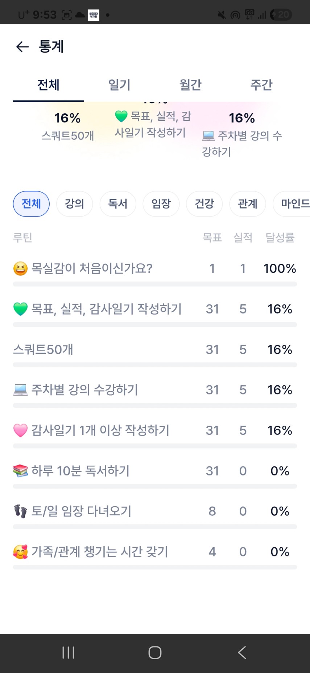310x673 pixels.
Task: Select the 건강 category filter chip
Action: (x=204, y=204)
